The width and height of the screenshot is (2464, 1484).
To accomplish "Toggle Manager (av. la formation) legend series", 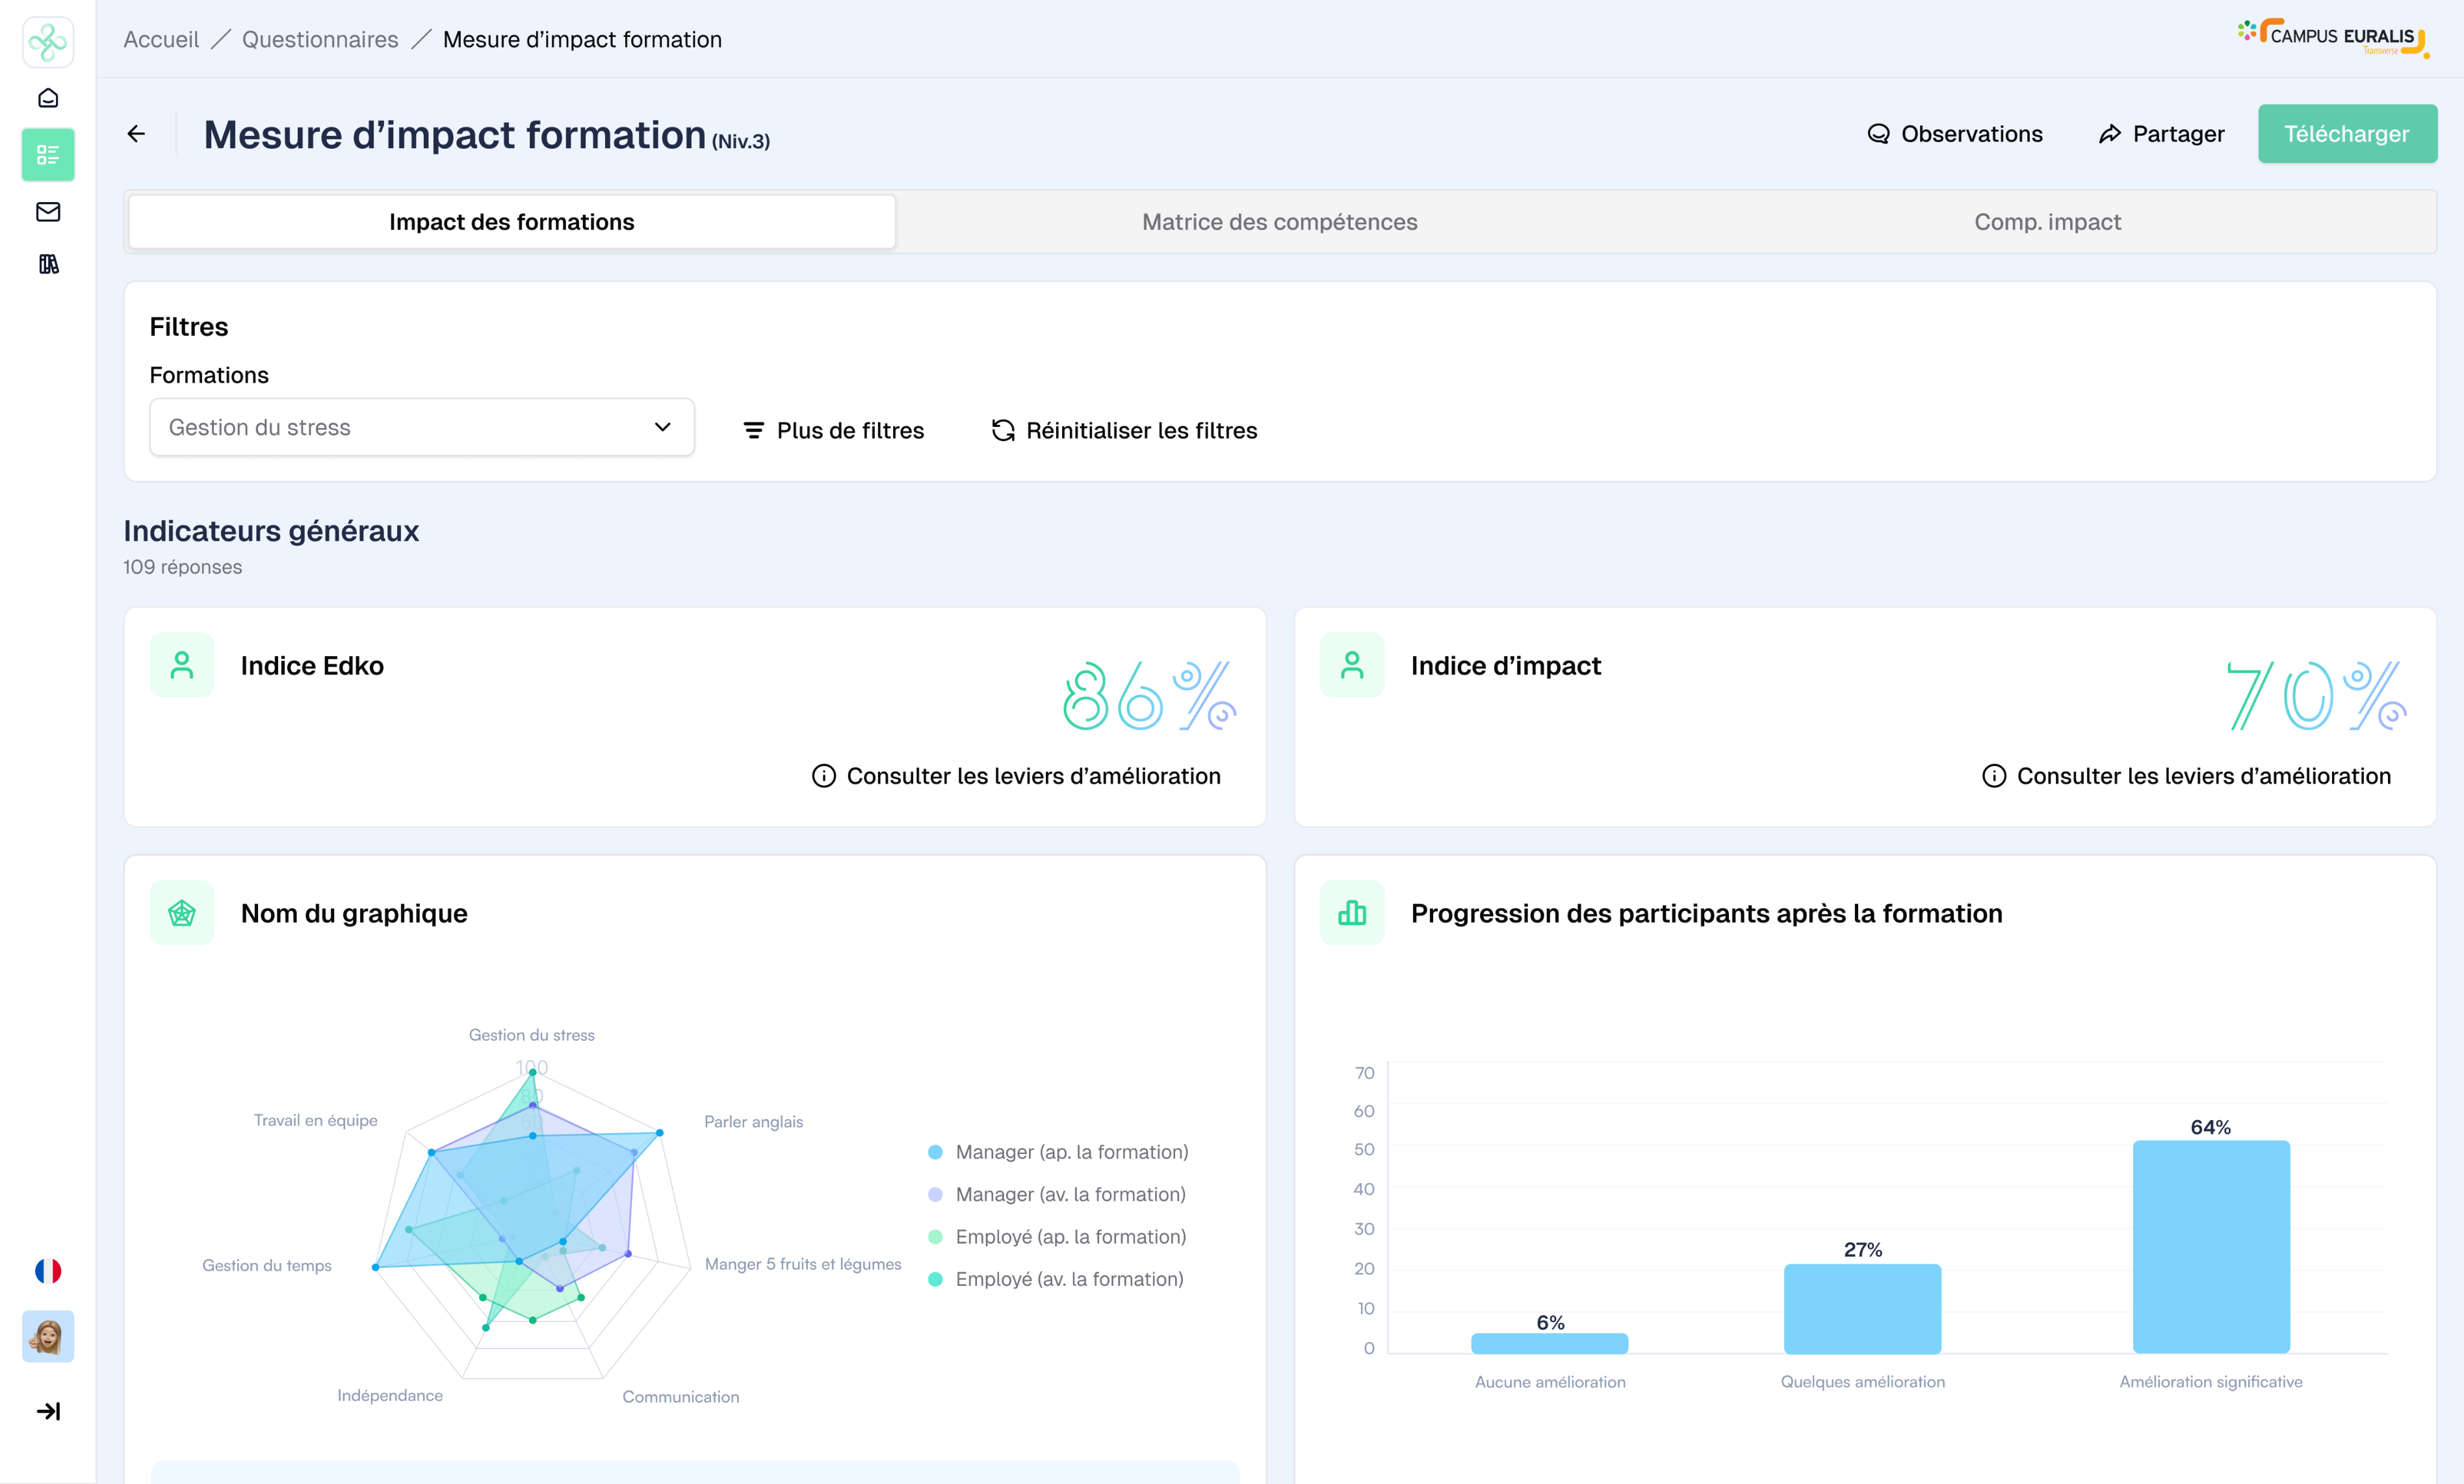I will (x=1069, y=1194).
